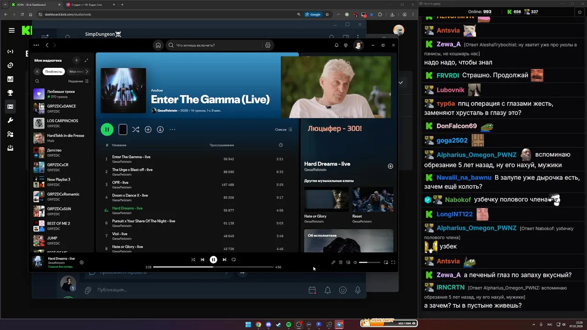Screen dimensions: 587x330
Task: Open the three-dot menu in Spotify's top-left corner
Action: click(x=37, y=45)
